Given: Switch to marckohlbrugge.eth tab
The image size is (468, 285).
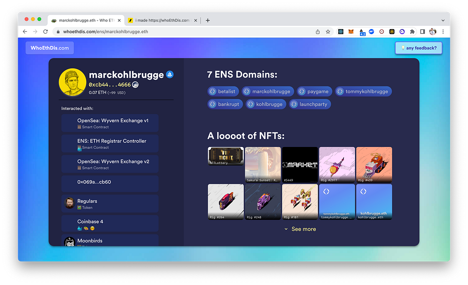Looking at the screenshot, I should coord(86,20).
